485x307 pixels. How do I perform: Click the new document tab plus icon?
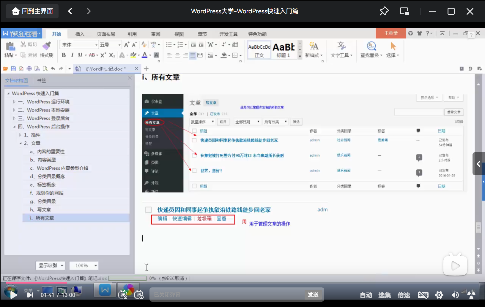(x=146, y=69)
